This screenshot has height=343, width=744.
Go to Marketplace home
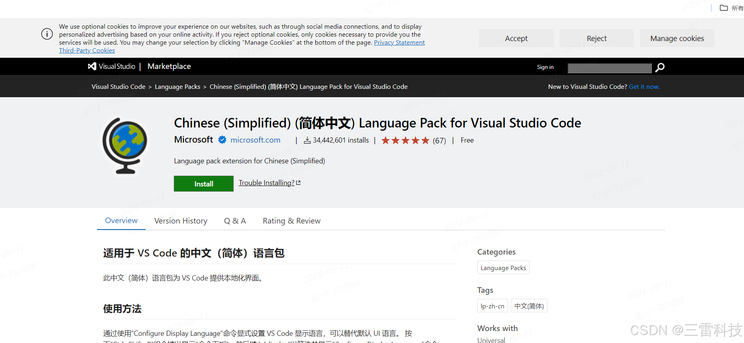pyautogui.click(x=169, y=66)
